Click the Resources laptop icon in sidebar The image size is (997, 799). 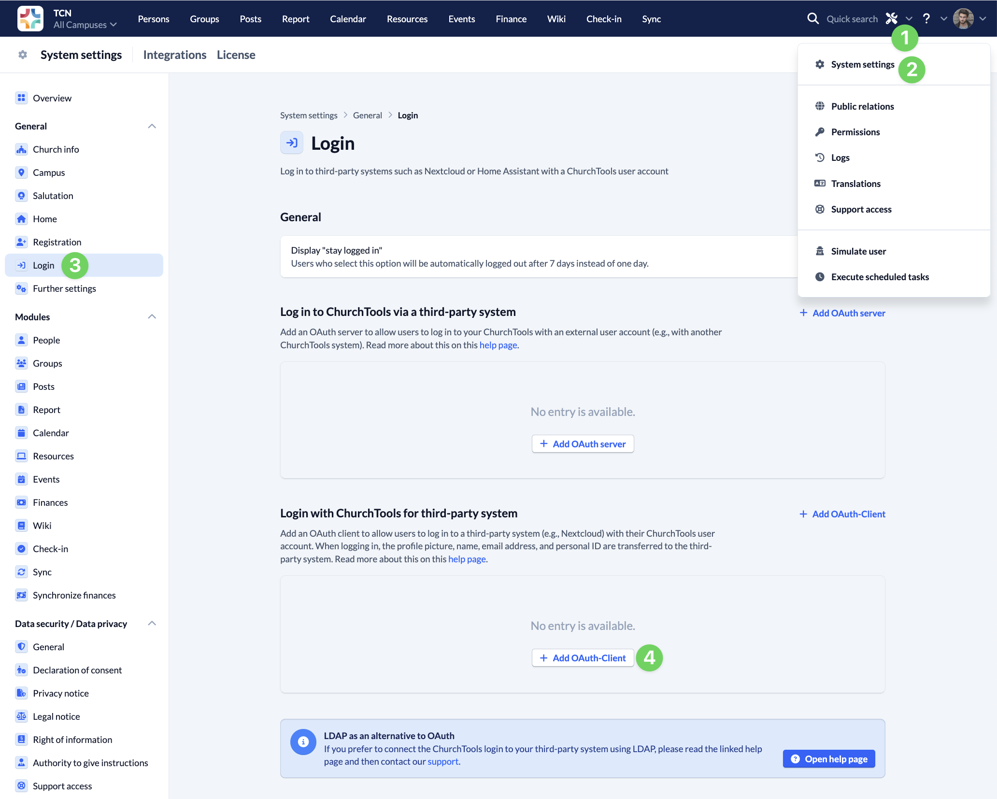click(21, 456)
